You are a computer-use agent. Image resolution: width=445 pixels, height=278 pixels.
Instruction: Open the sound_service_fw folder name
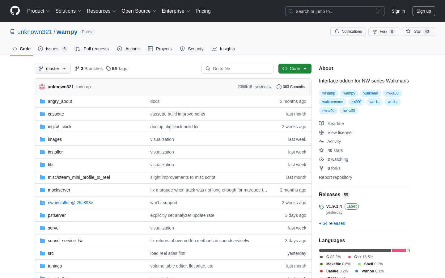[65, 241]
